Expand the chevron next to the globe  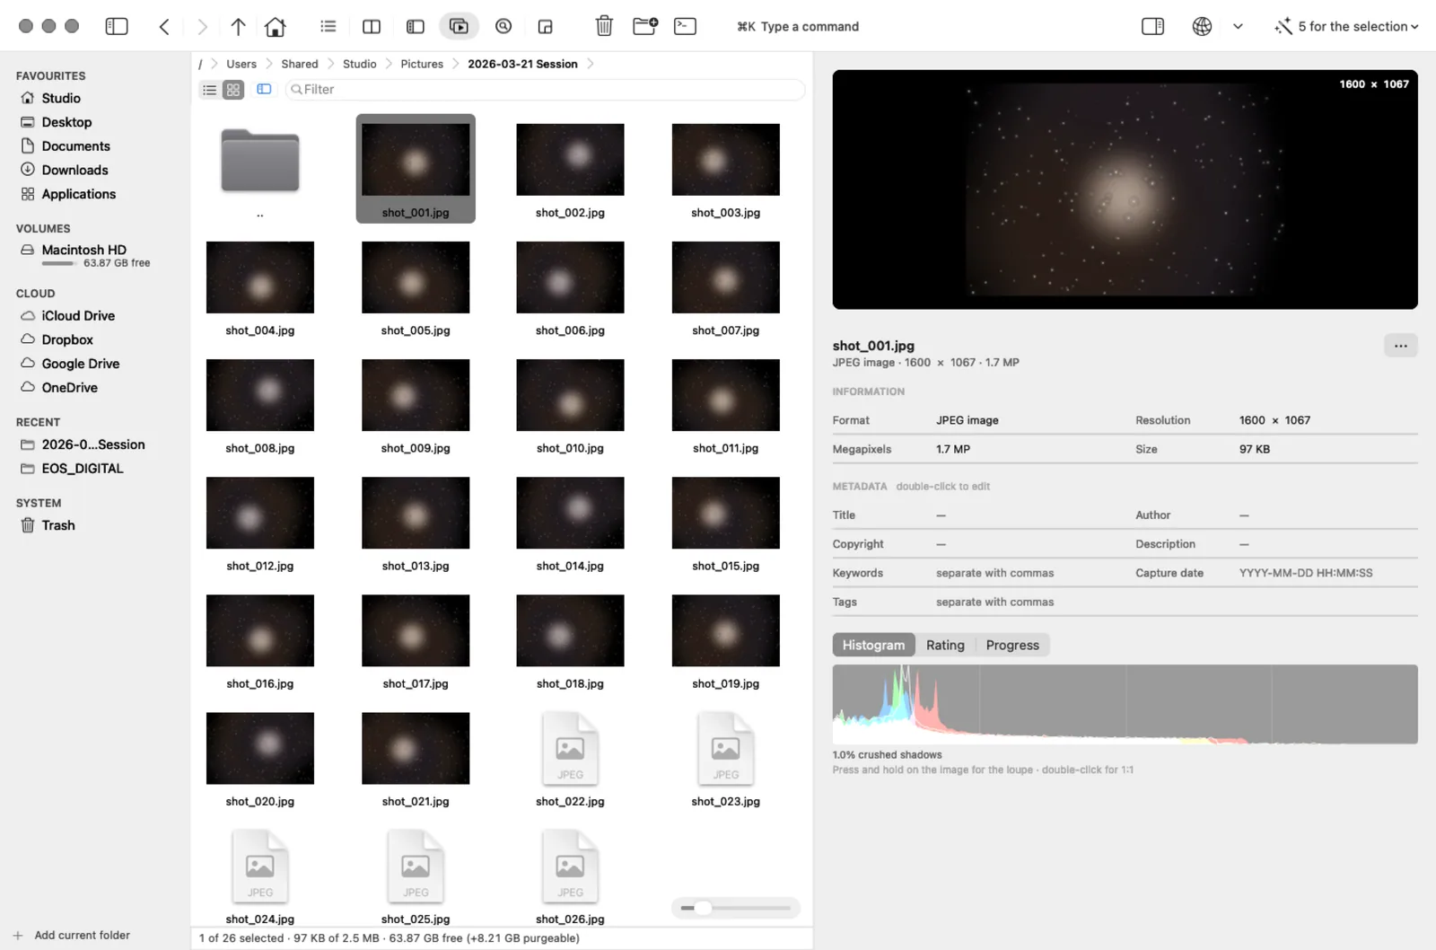pyautogui.click(x=1238, y=27)
